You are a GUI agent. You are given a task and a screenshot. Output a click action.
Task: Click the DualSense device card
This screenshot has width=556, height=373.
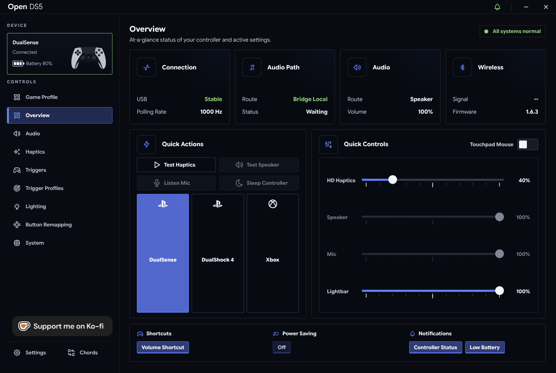tap(60, 54)
